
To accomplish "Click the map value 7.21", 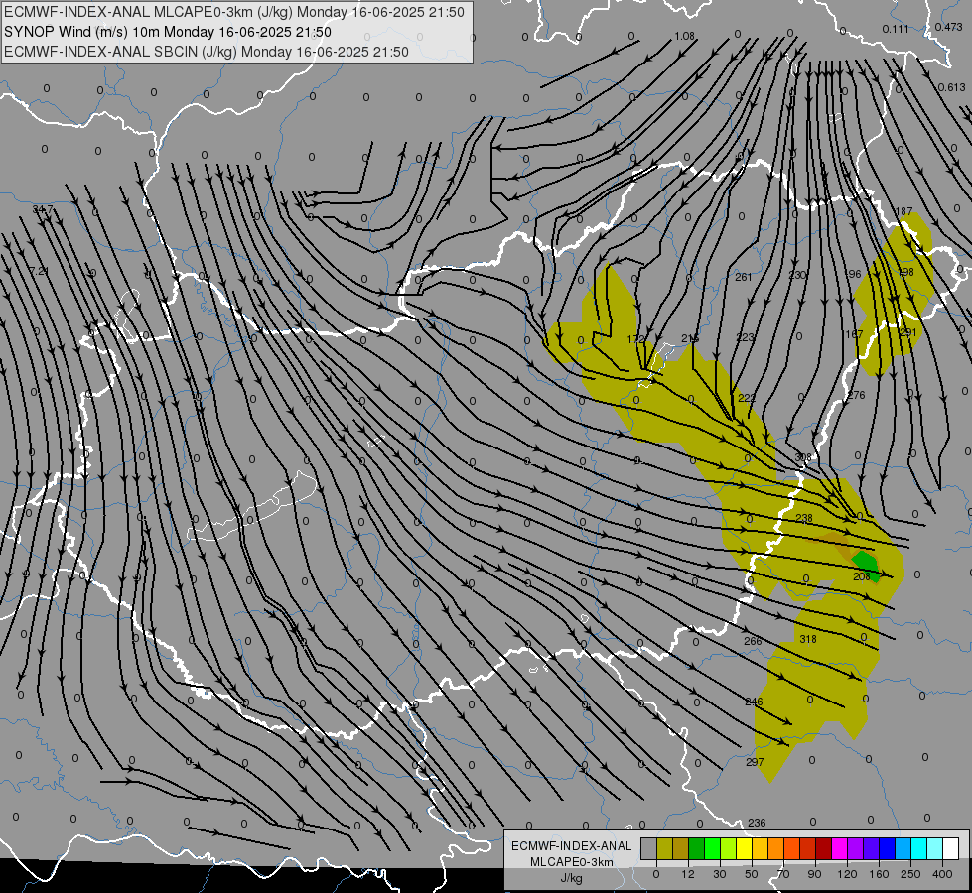I will pos(39,271).
